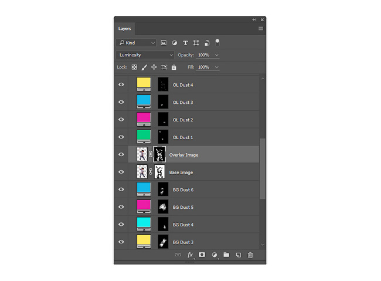Image resolution: width=381 pixels, height=281 pixels.
Task: Lock image pixels brush icon
Action: point(144,67)
